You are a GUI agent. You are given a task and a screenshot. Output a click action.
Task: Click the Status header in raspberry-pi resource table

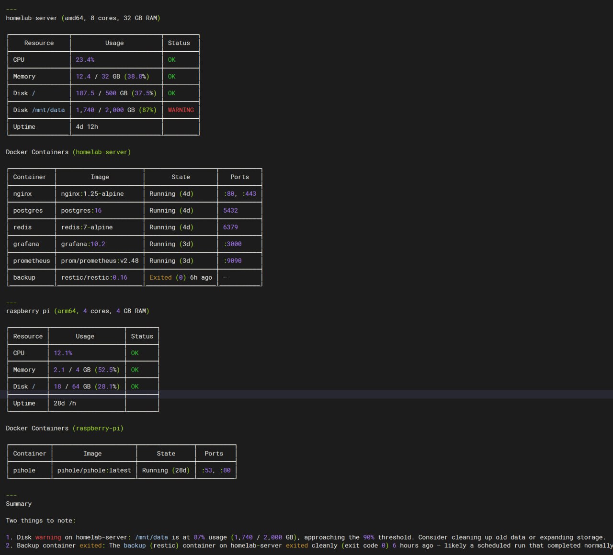(142, 337)
